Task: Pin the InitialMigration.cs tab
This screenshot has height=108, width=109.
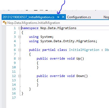Action: pyautogui.click(x=58, y=17)
